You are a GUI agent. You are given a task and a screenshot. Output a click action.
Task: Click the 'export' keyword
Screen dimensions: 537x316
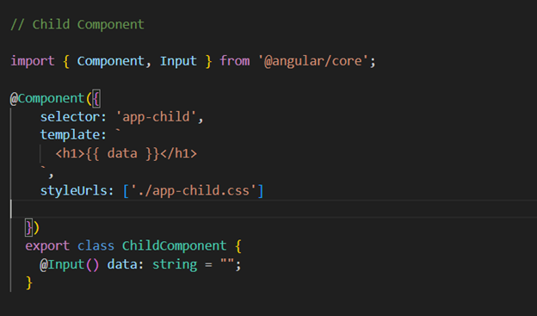[47, 246]
